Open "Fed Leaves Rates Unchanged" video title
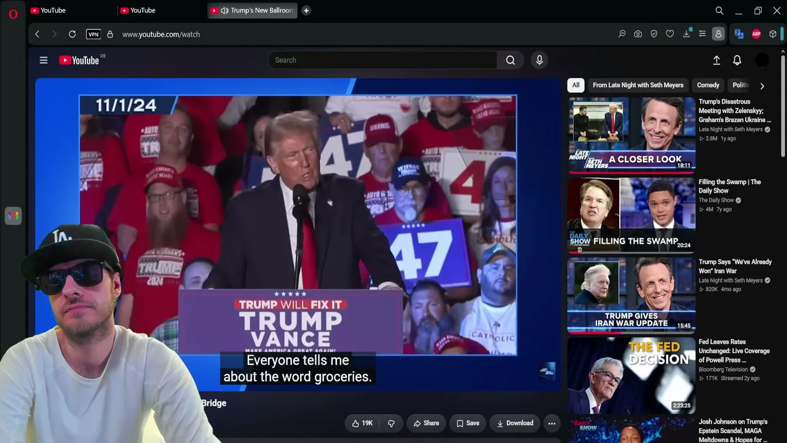The height and width of the screenshot is (443, 787). [734, 351]
